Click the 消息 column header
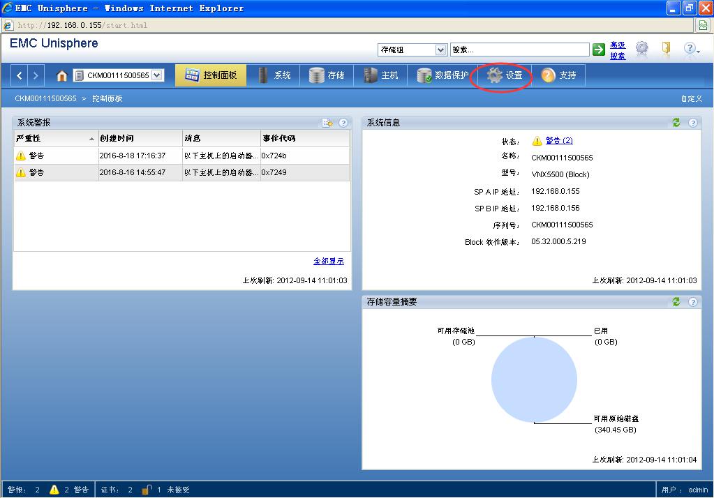Screen dimensions: 714x498 click(x=221, y=138)
